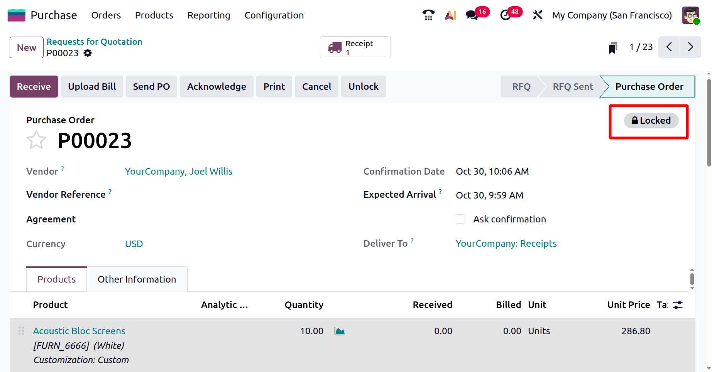Open the optional columns selector in the product table
Viewport: 712px width, 372px height.
[678, 305]
